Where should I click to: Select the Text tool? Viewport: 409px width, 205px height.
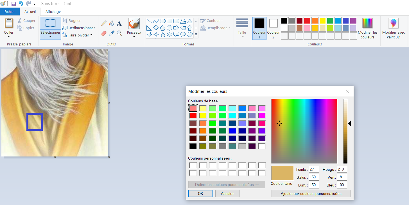(x=119, y=24)
